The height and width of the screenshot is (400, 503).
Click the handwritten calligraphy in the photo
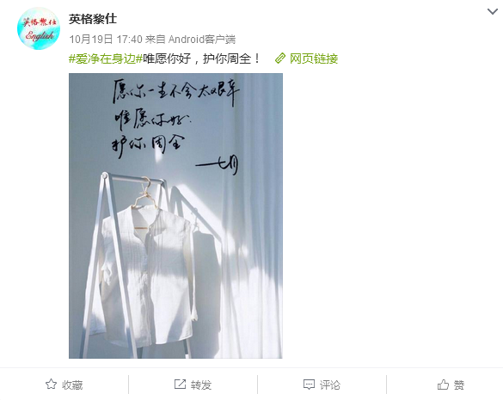(175, 119)
